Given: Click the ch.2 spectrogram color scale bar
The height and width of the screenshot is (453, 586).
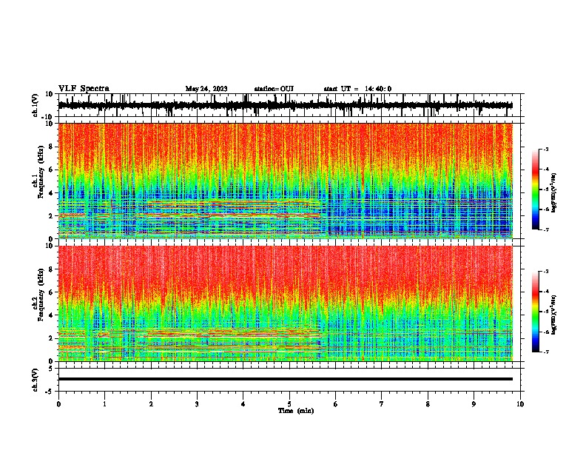Looking at the screenshot, I should click(535, 312).
